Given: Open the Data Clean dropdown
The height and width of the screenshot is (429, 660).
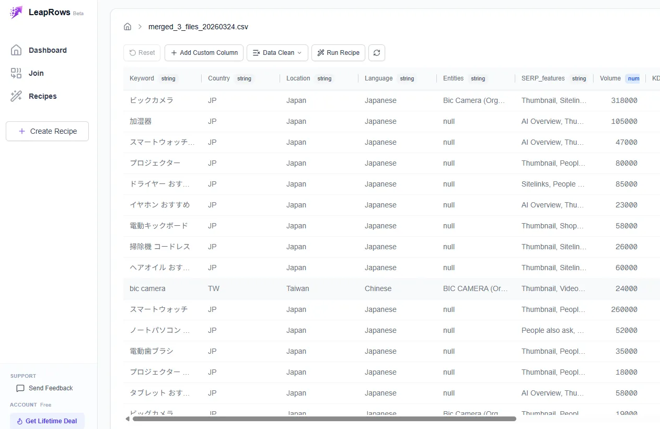Looking at the screenshot, I should coord(277,53).
